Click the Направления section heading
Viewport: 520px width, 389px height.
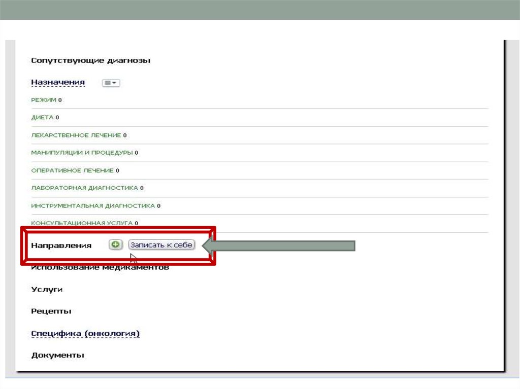[x=61, y=245]
